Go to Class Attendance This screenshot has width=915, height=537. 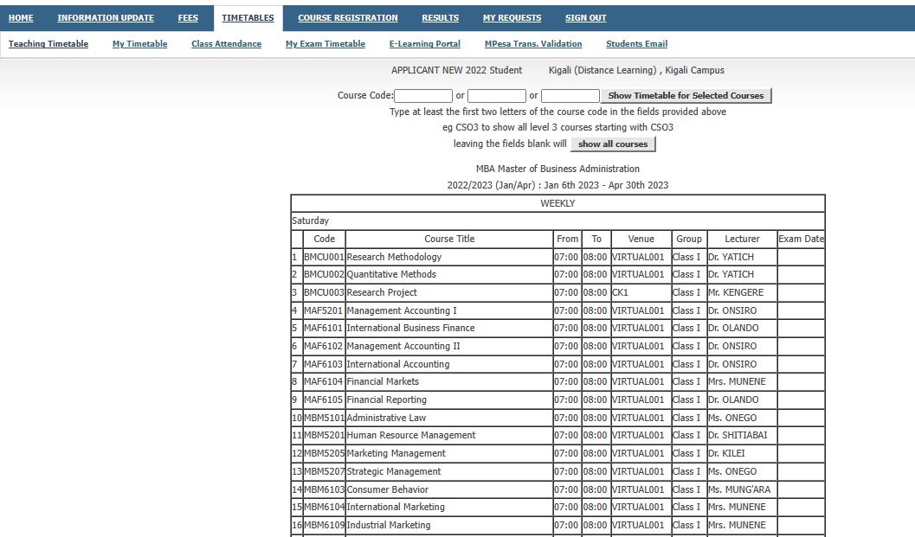point(227,44)
